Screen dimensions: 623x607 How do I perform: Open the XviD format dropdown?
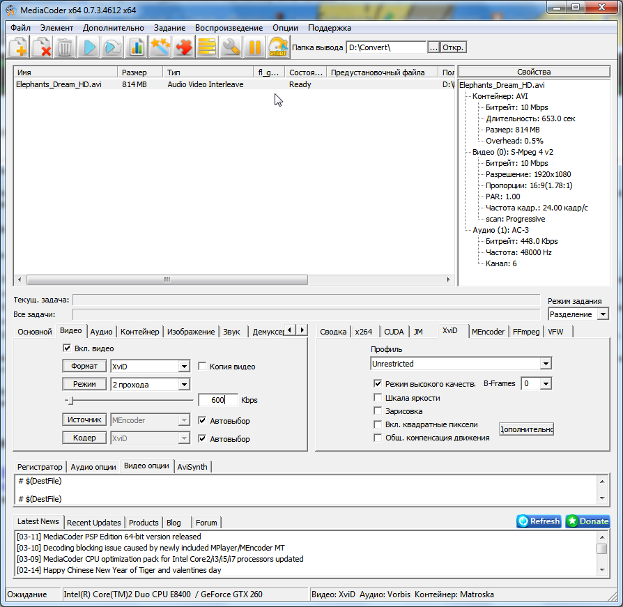pyautogui.click(x=184, y=367)
